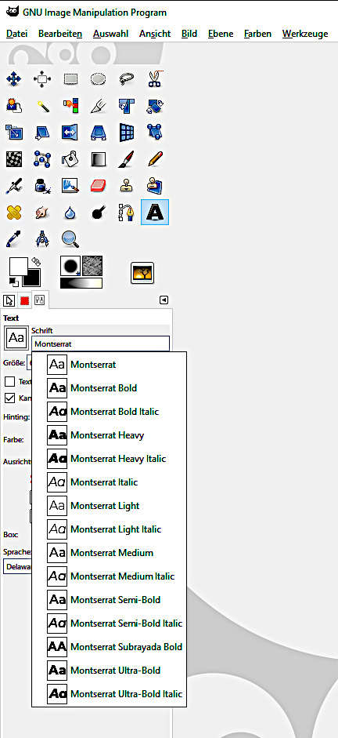The image size is (338, 738).
Task: Uncheck the checked Kan... checkbox
Action: tap(10, 398)
